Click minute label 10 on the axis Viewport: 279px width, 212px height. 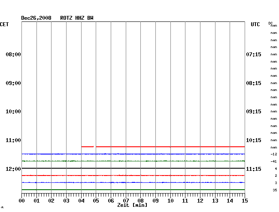[x=170, y=200]
